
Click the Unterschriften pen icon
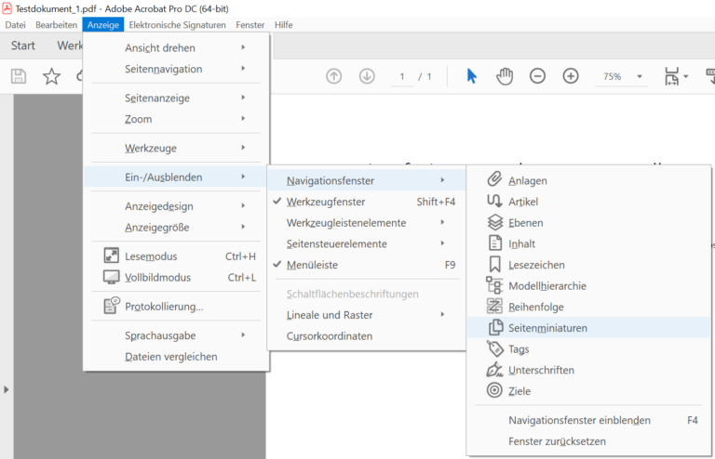point(494,370)
